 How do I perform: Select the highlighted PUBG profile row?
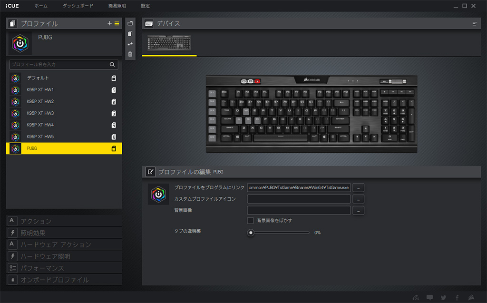[x=64, y=148]
